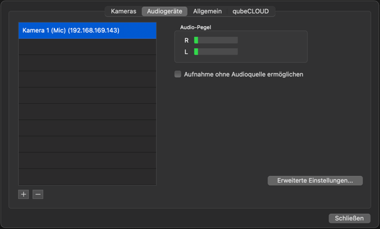Screen dimensions: 380x229
Task: Open the Allgemein tab
Action: pyautogui.click(x=207, y=11)
